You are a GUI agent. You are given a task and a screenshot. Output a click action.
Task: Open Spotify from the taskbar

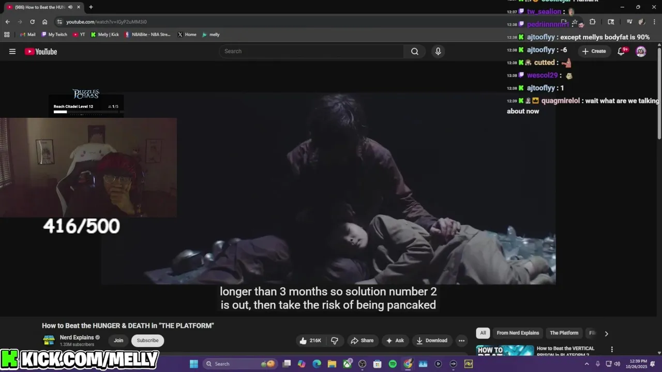[x=393, y=364]
